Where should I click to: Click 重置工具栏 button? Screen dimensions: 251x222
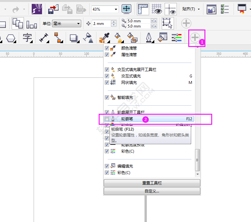tap(152, 183)
